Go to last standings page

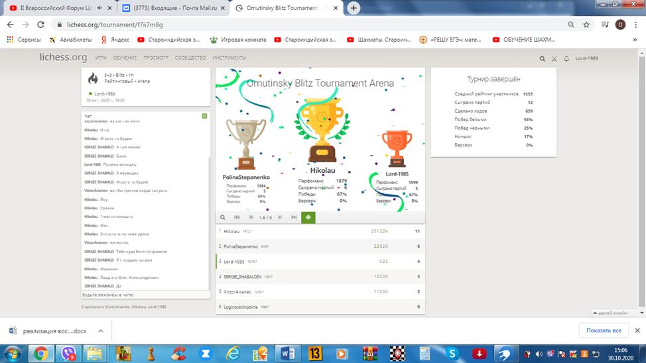click(294, 217)
